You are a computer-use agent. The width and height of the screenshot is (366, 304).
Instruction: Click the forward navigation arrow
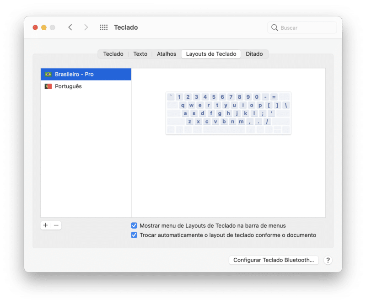tap(86, 27)
